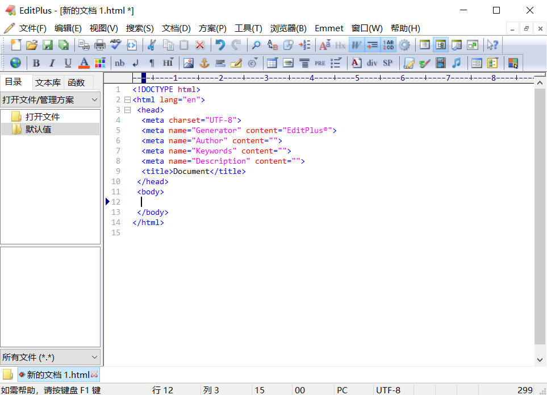Switch to the 函数 tab
This screenshot has width=547, height=395.
pyautogui.click(x=76, y=83)
